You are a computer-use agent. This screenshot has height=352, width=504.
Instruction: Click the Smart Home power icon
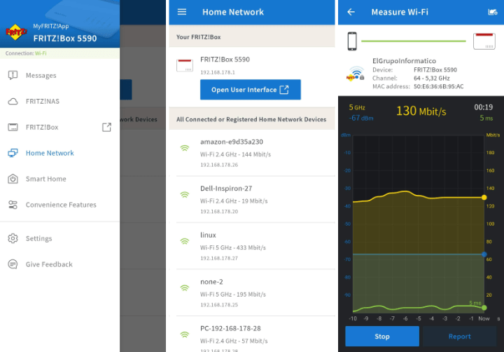pos(13,179)
